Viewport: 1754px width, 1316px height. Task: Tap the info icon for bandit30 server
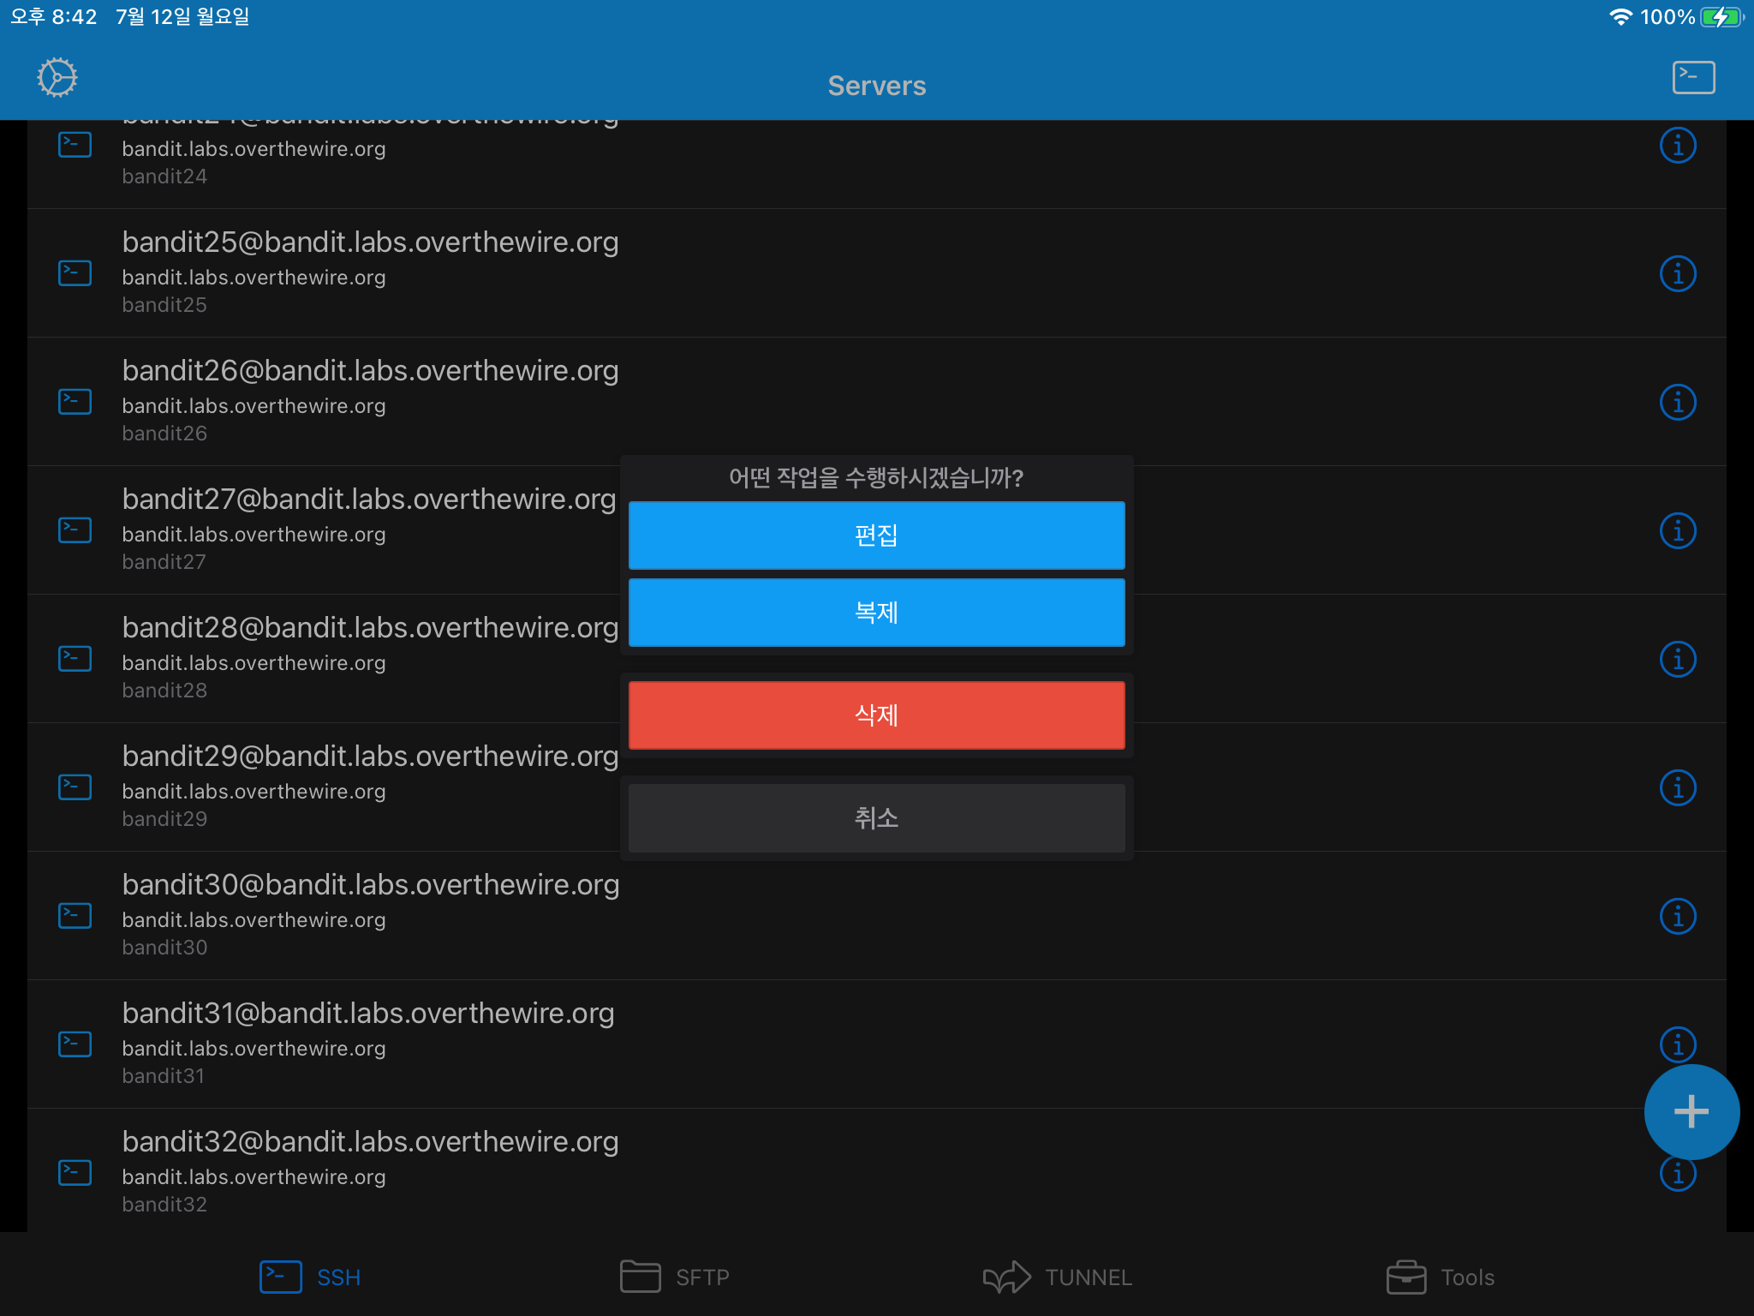tap(1677, 917)
